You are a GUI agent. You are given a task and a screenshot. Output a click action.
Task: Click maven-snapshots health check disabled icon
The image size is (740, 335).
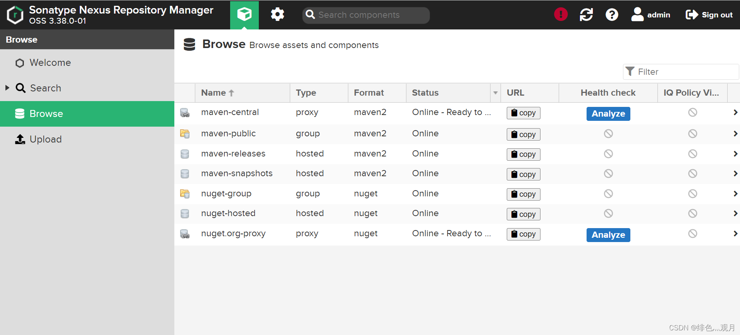(608, 174)
